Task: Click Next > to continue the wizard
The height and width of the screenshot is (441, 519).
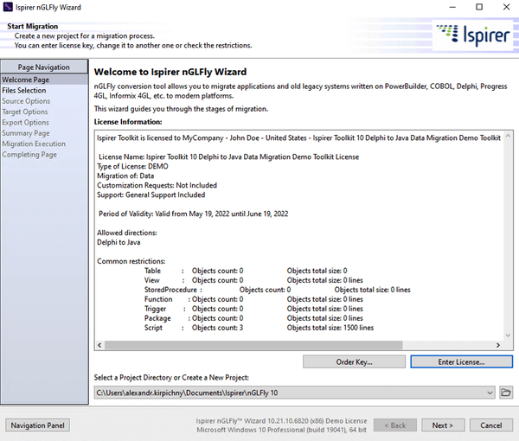Action: pos(443,425)
